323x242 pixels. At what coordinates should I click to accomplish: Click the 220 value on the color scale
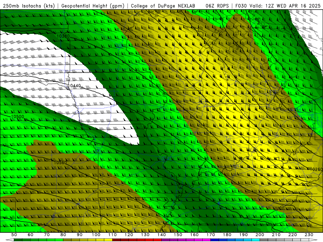coord(292,235)
